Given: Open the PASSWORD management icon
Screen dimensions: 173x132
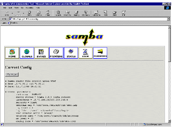Looking at the screenshot, I should 100,53.
